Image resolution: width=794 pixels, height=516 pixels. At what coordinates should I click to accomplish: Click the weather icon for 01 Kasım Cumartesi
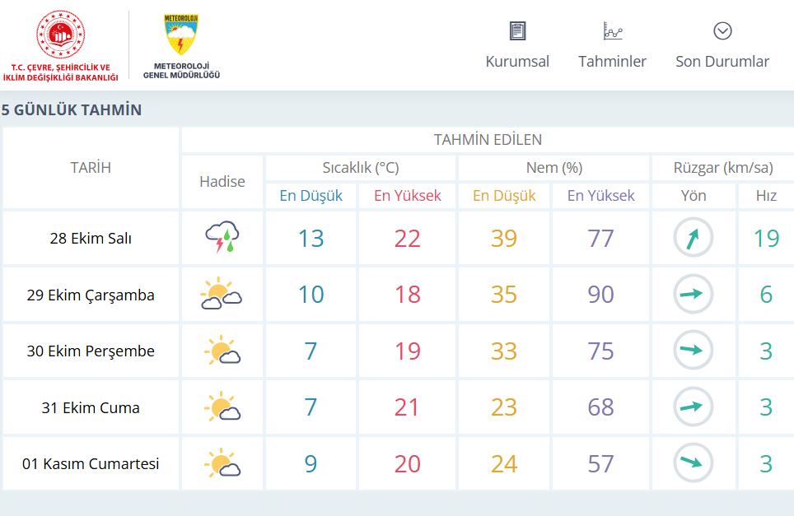point(222,463)
